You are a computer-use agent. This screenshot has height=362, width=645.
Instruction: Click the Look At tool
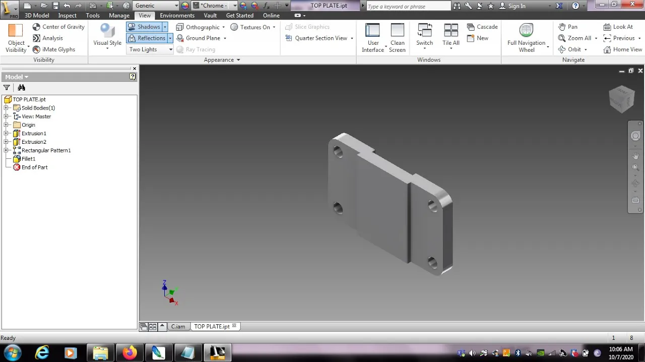point(618,27)
